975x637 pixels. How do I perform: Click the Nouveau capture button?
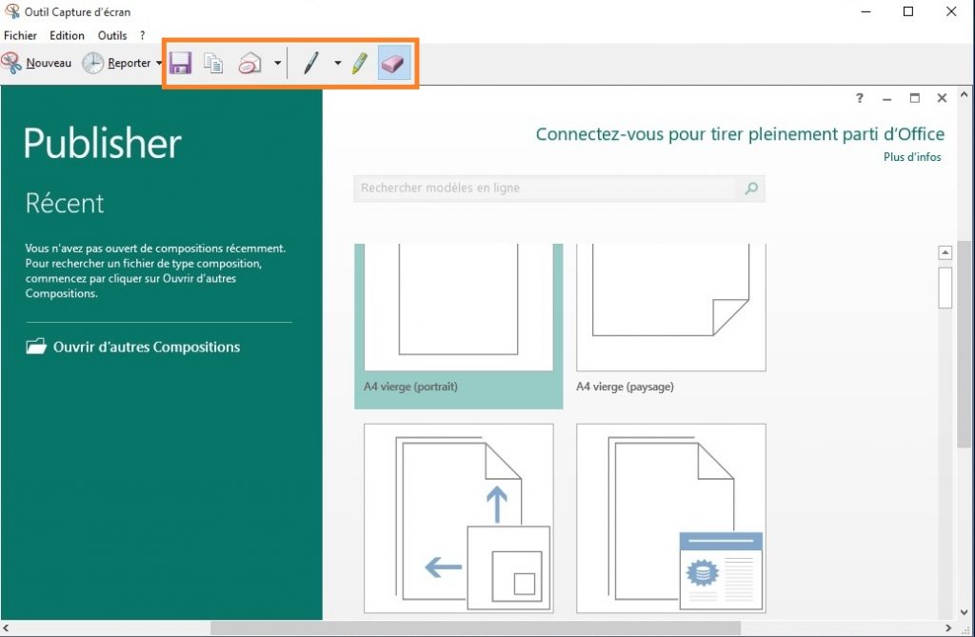[x=37, y=63]
